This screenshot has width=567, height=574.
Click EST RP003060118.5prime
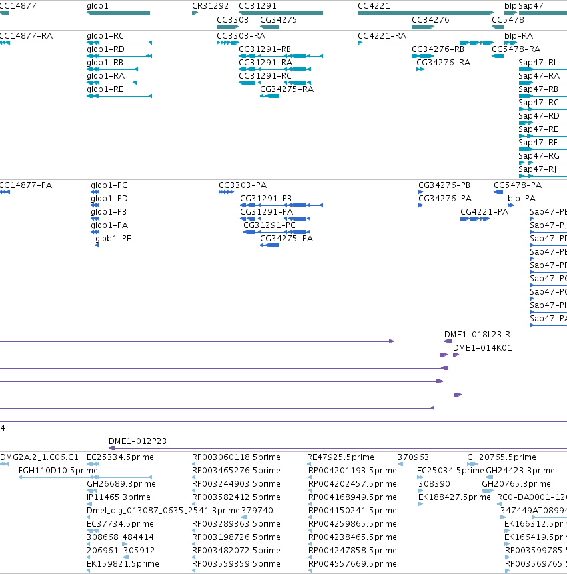pos(236,457)
